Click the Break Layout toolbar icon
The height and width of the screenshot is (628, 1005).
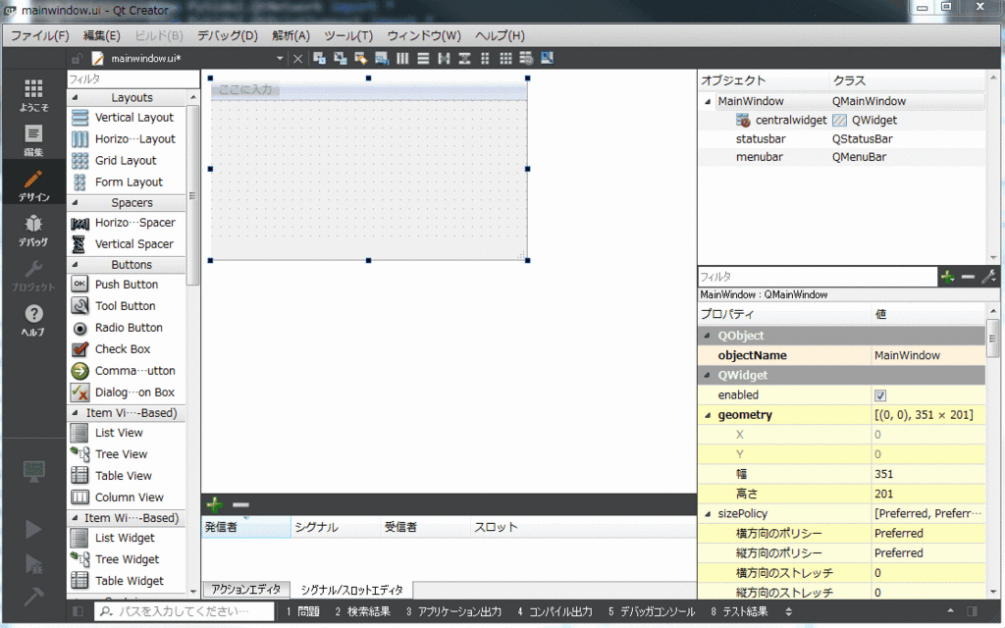pyautogui.click(x=526, y=58)
